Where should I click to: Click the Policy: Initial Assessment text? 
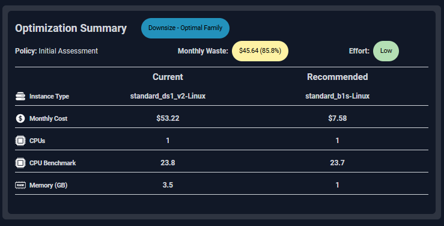click(x=56, y=51)
